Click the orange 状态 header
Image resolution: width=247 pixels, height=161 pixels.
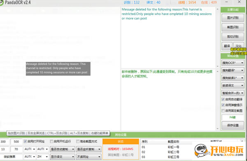click(121, 142)
